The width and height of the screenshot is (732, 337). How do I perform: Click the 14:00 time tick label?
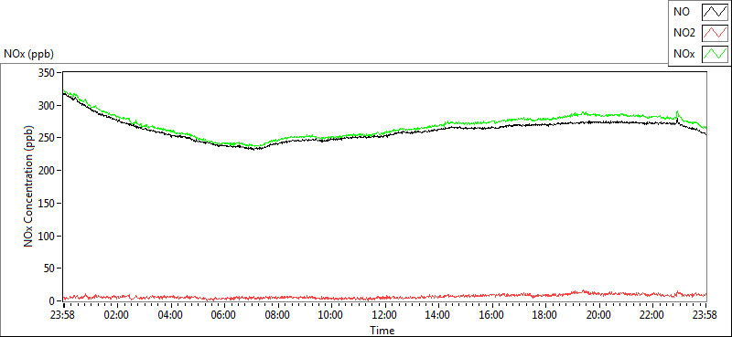[438, 314]
